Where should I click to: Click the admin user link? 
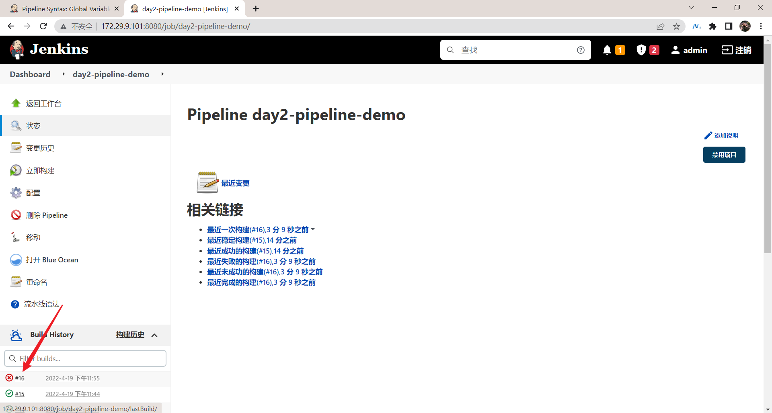click(x=689, y=50)
